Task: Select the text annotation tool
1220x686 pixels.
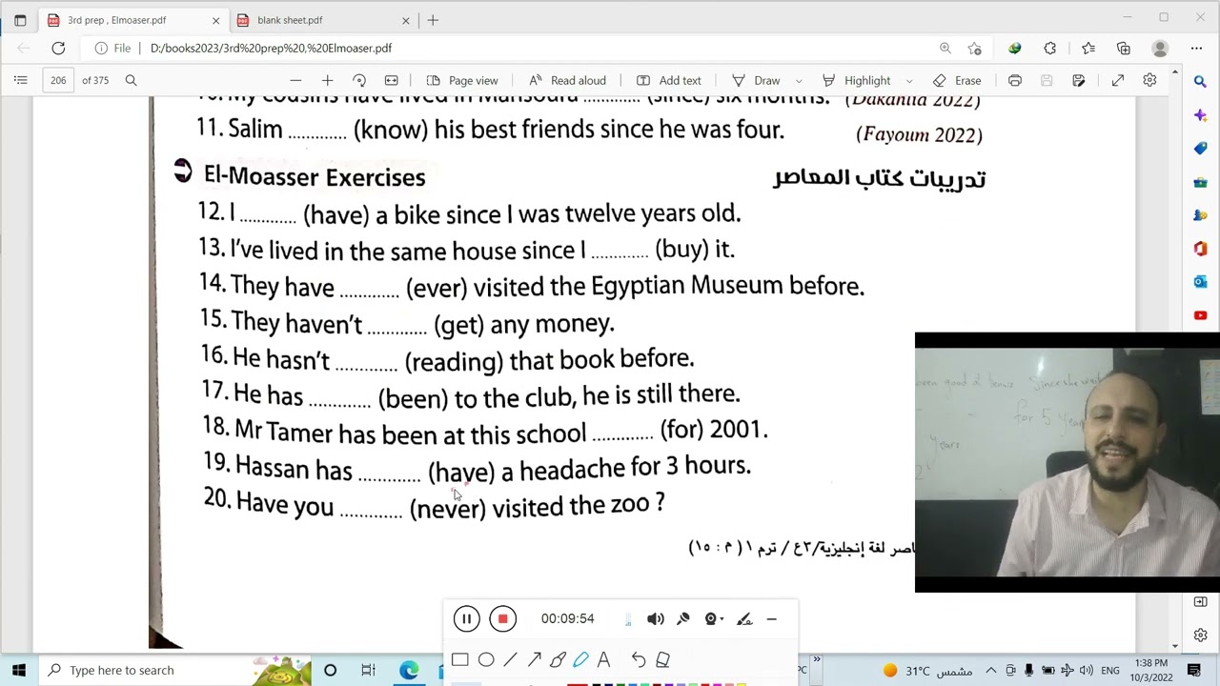Action: (603, 659)
